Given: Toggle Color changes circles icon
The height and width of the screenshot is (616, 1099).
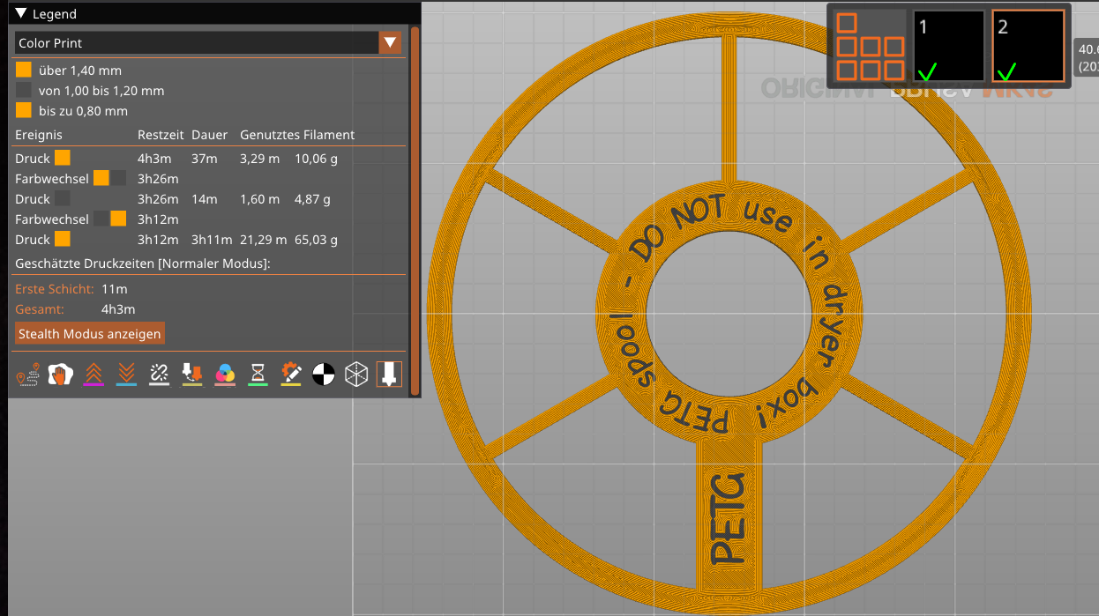Looking at the screenshot, I should pos(225,375).
